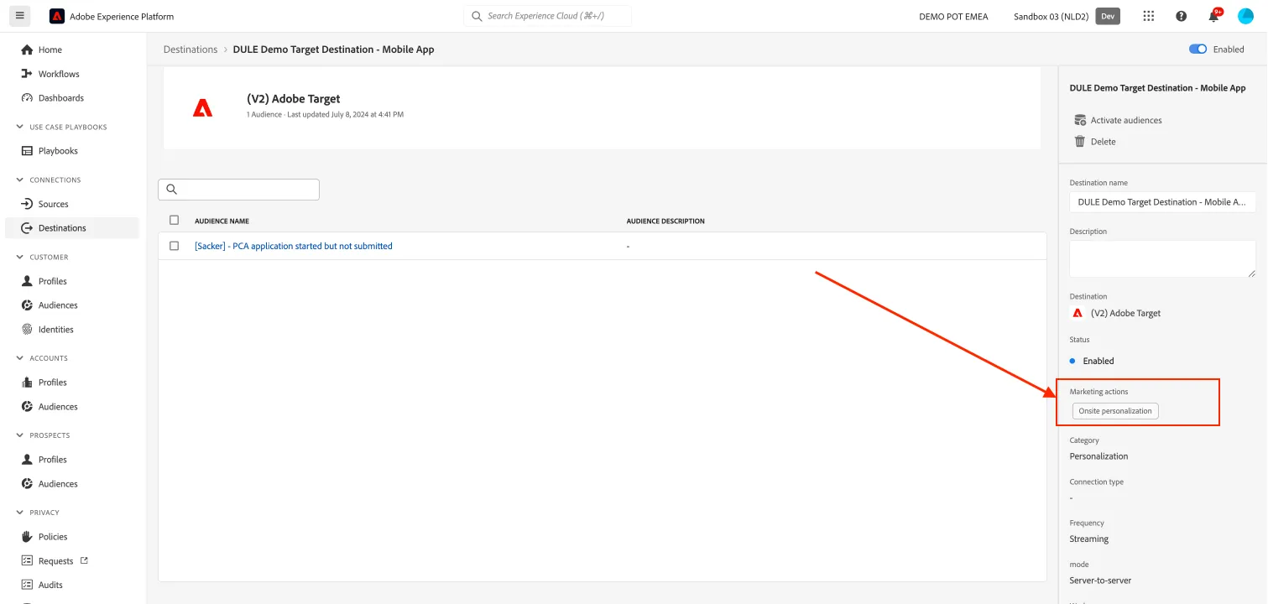1268x604 pixels.
Task: Click the Description text area
Action: [x=1162, y=258]
